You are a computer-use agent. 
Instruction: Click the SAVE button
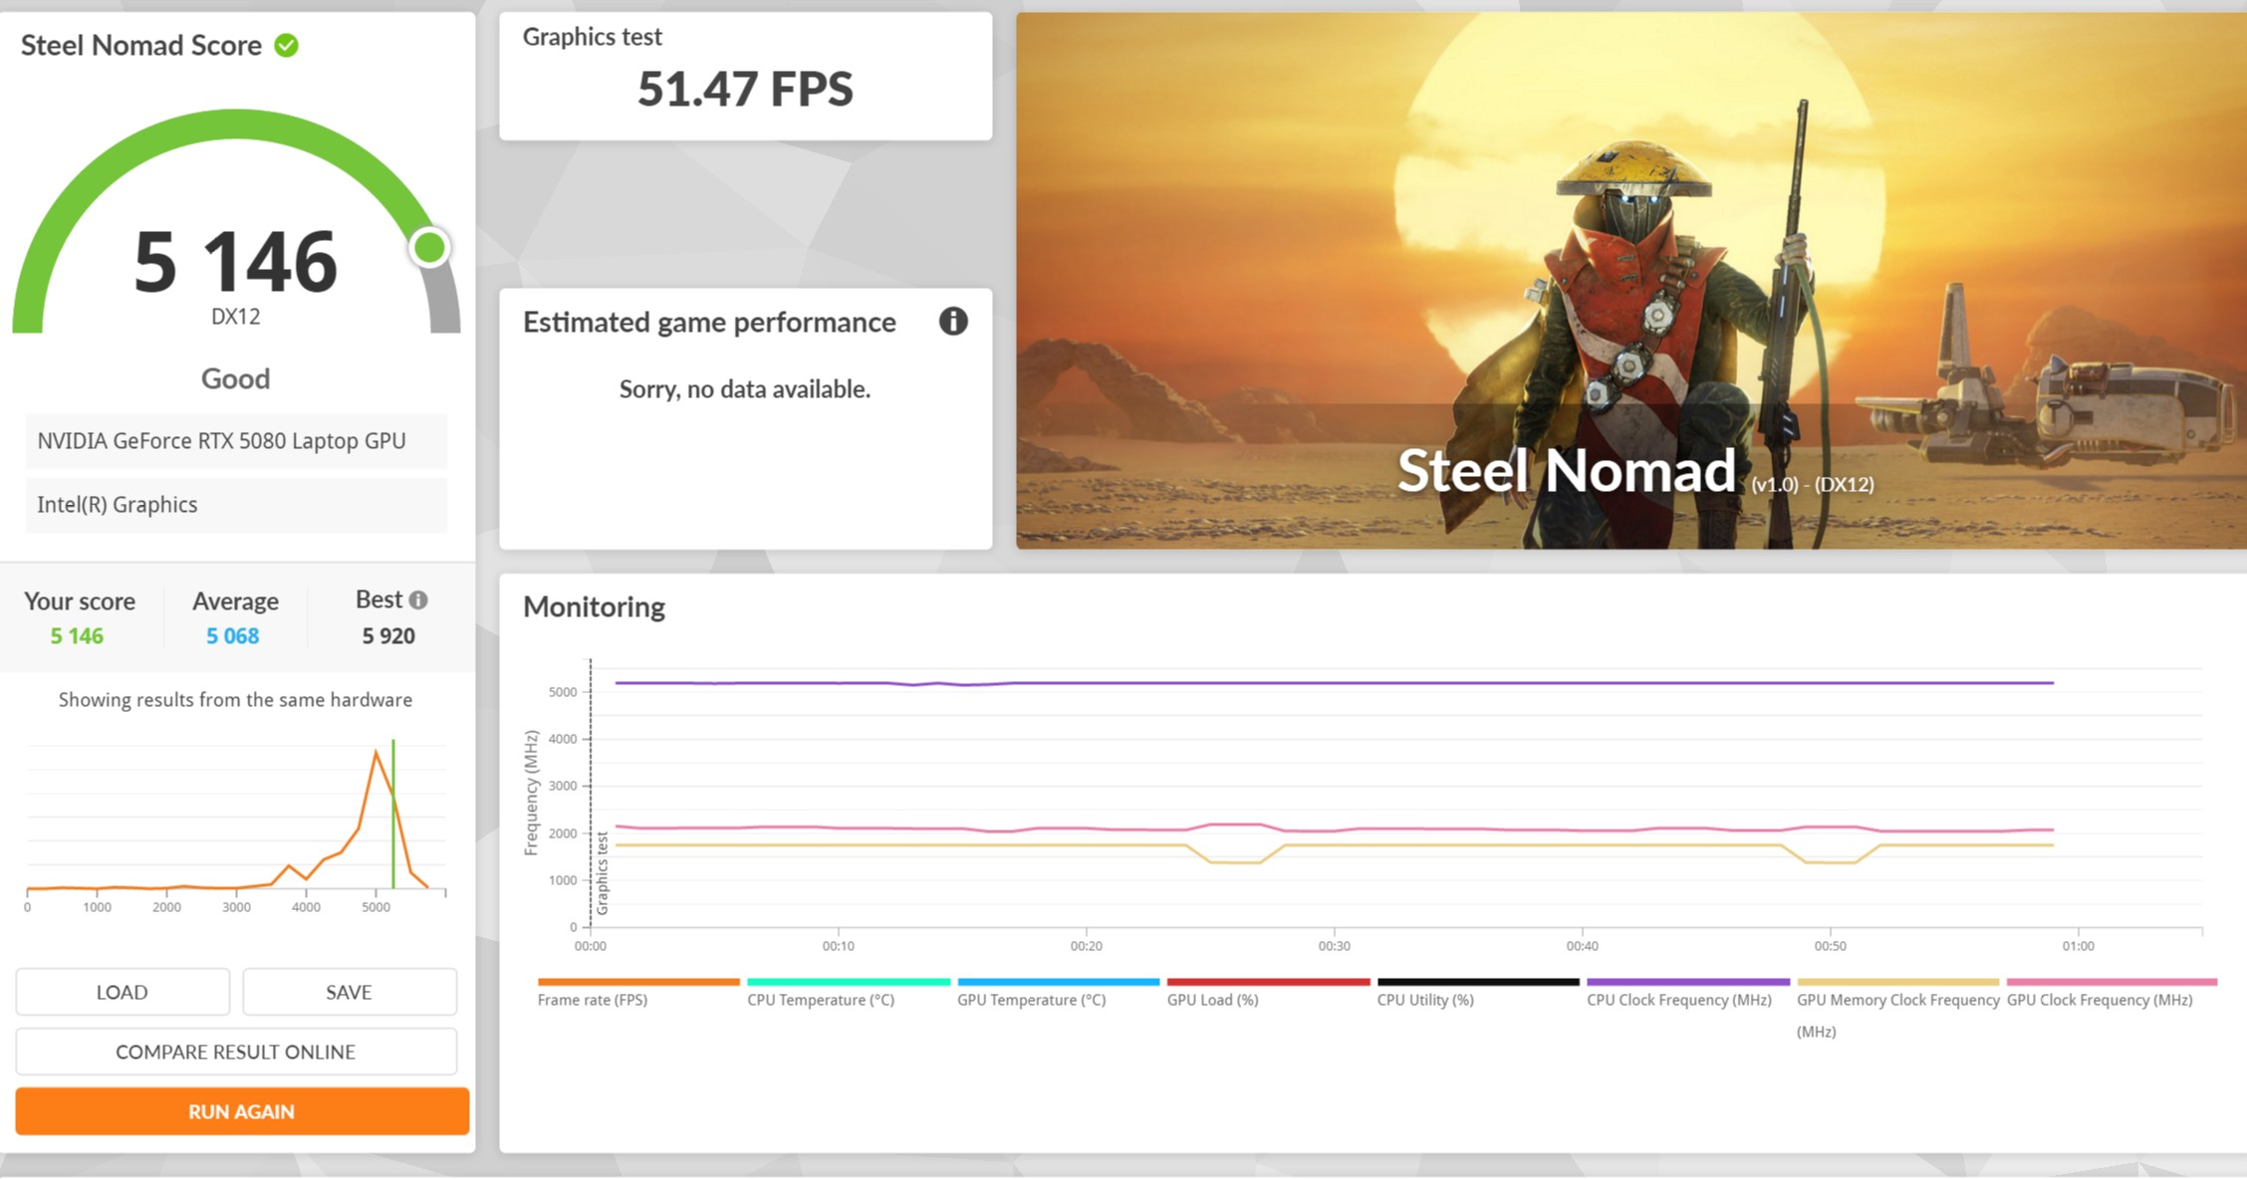coord(349,992)
